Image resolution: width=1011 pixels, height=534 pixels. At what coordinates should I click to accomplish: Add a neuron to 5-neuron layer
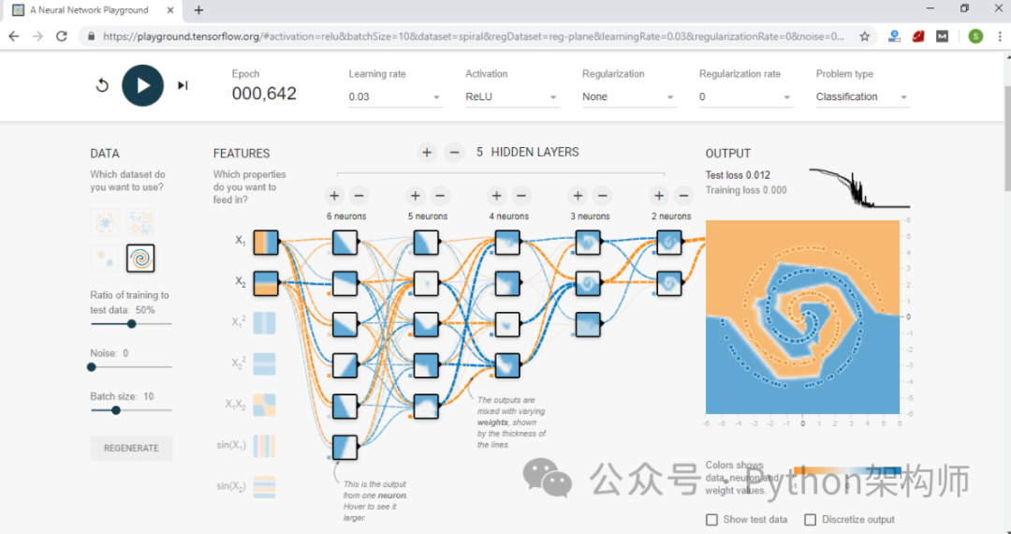[416, 196]
